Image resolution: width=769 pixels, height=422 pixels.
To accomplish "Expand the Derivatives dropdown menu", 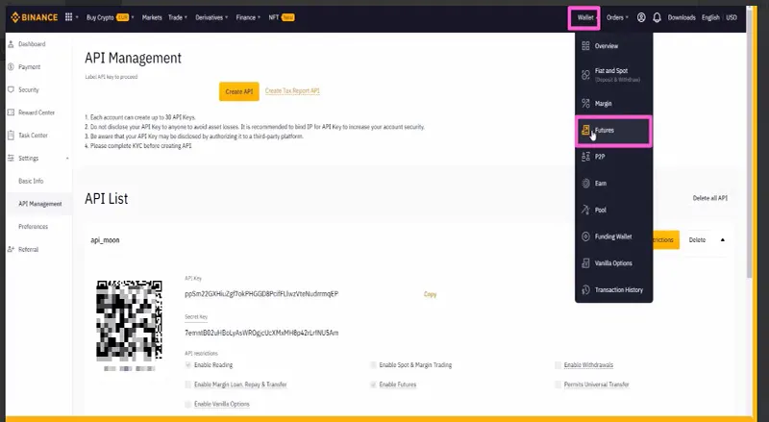I will point(211,17).
